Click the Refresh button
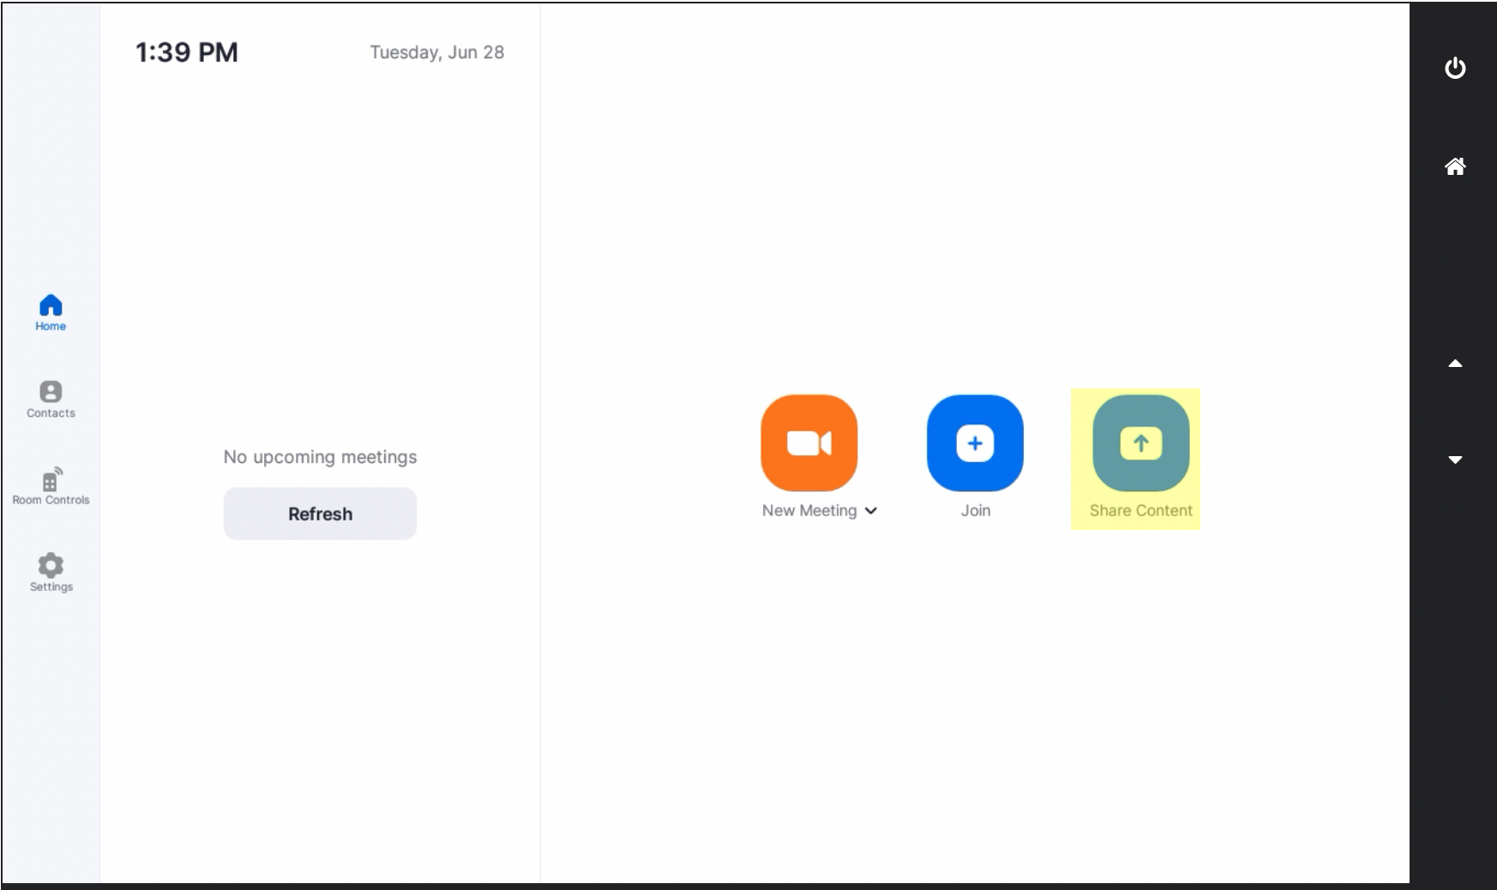 320,514
